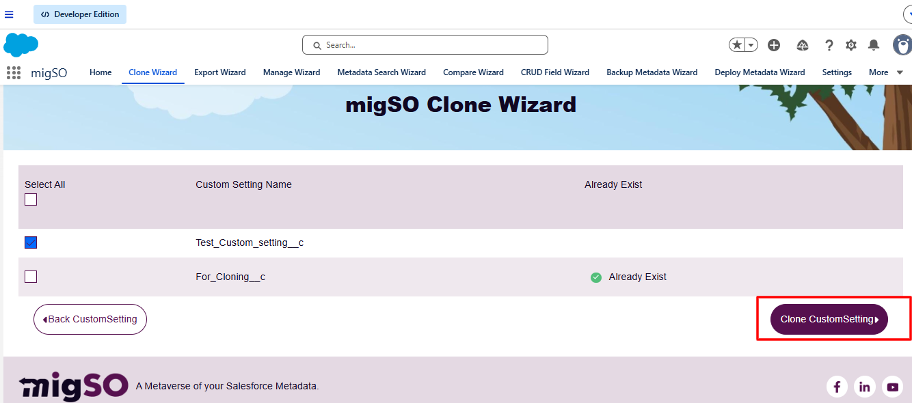
Task: Check the For_Cloning__c checkbox
Action: [31, 277]
